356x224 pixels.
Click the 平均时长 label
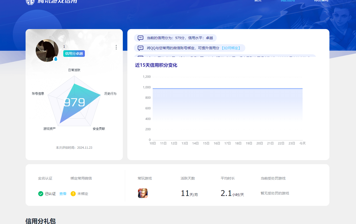tap(228, 178)
